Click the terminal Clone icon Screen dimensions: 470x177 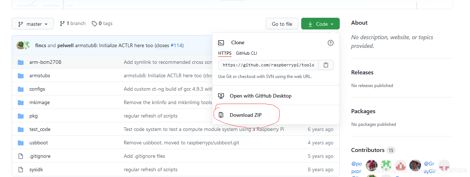click(221, 43)
